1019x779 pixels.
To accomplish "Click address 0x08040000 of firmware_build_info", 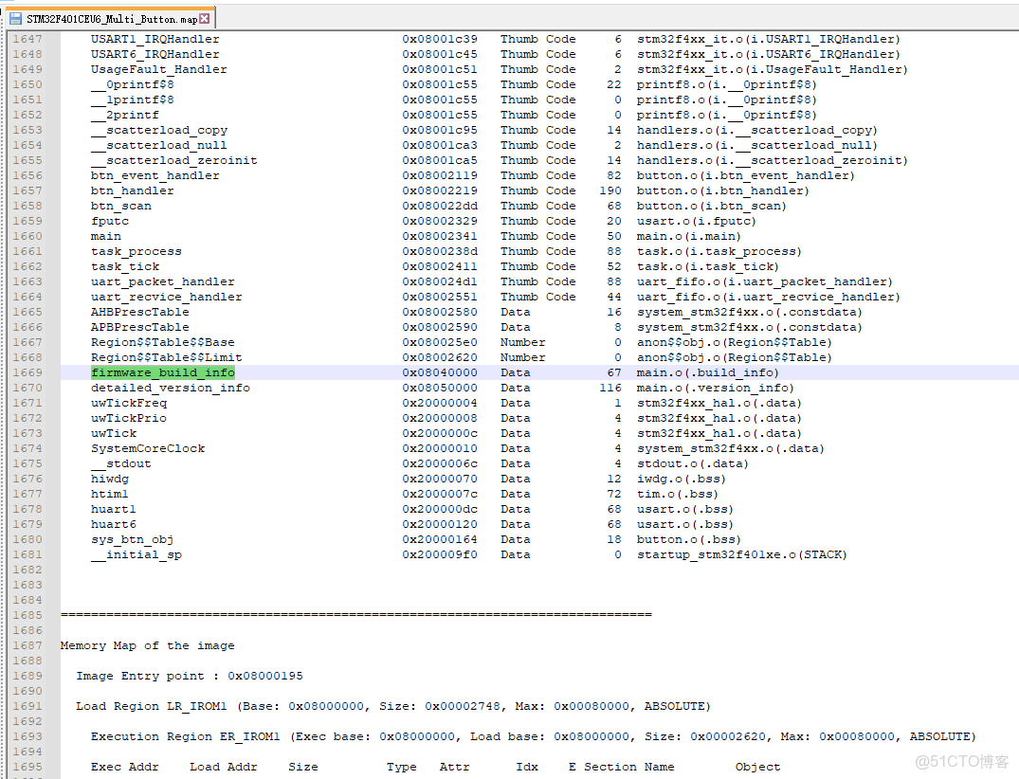I will (x=439, y=372).
